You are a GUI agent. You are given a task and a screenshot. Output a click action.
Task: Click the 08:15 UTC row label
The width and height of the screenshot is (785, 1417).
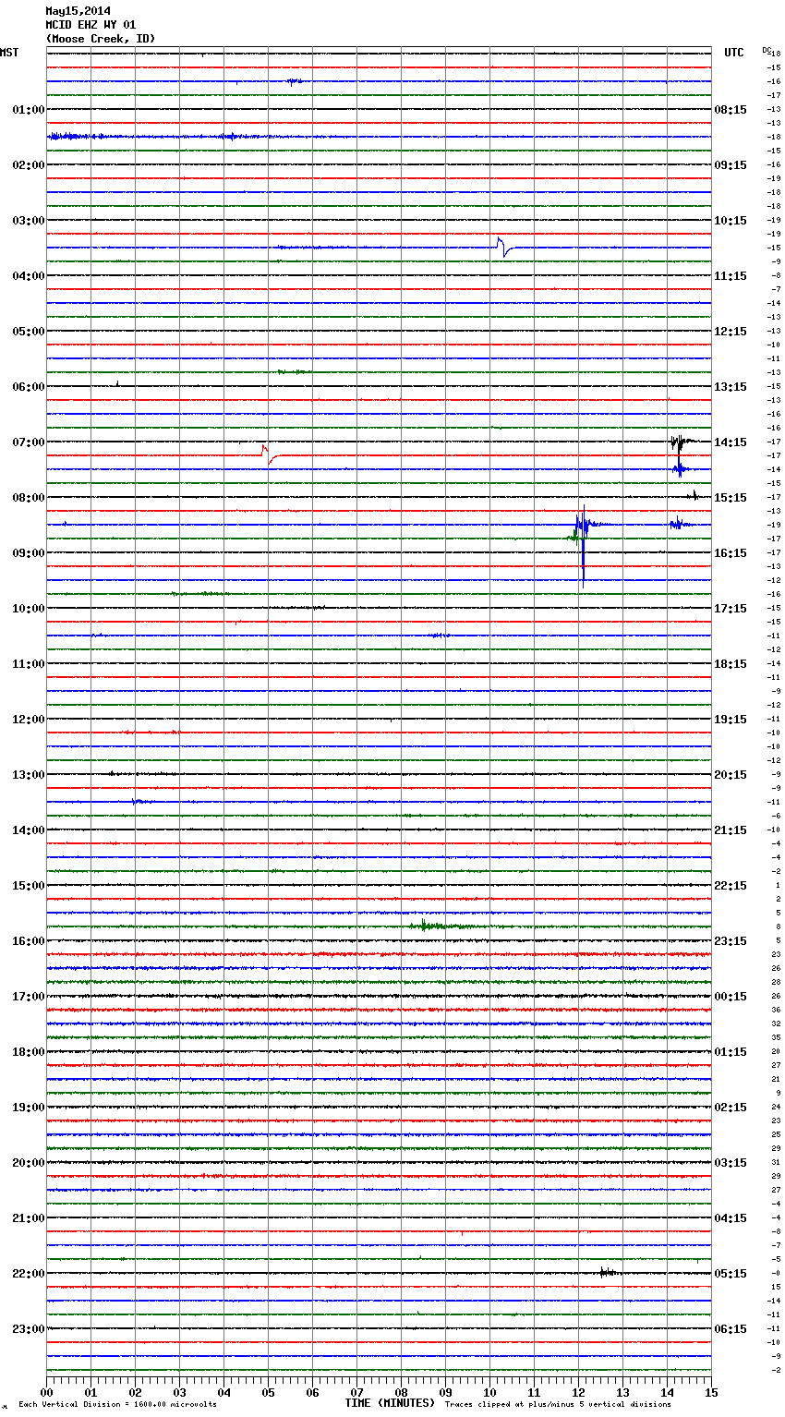[x=731, y=110]
